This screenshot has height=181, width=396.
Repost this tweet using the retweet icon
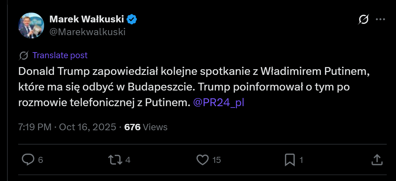tap(114, 160)
